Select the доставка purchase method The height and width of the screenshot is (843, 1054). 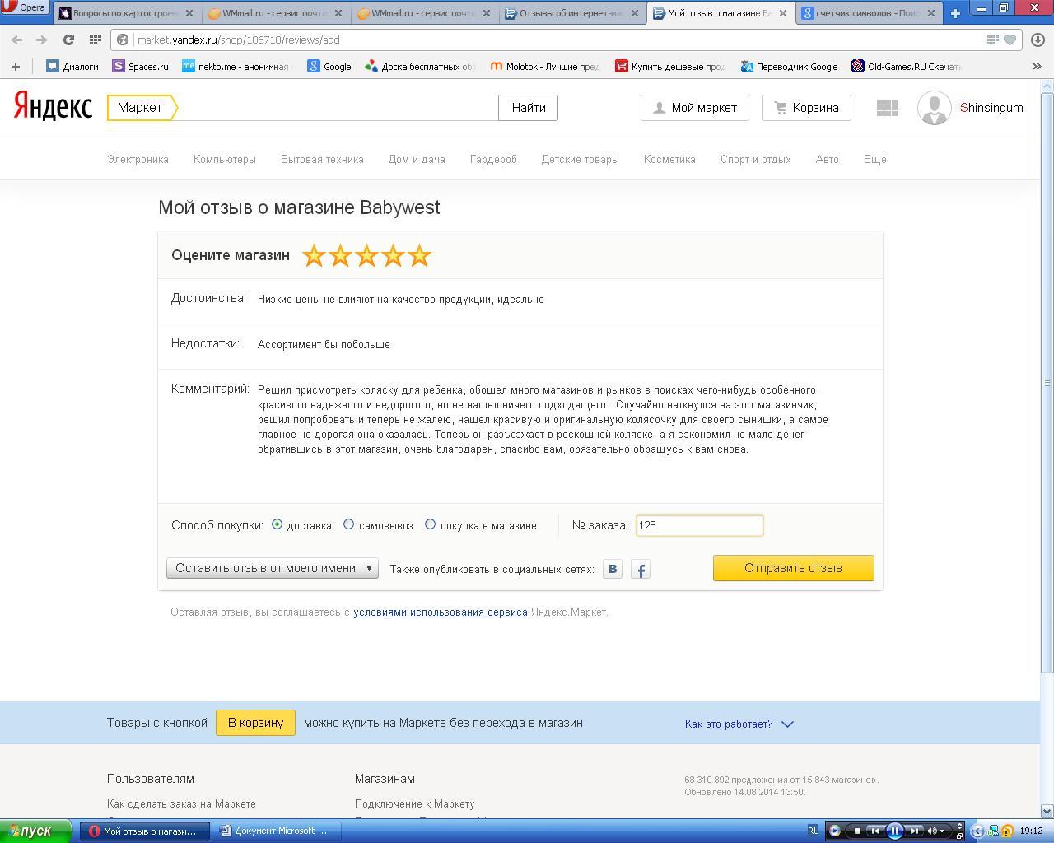[x=277, y=524]
